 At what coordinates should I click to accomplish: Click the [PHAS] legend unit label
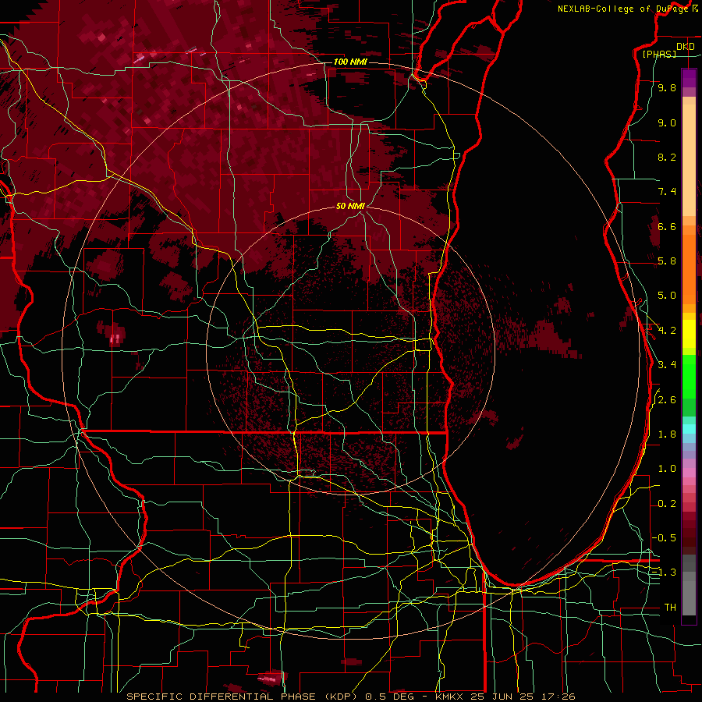pyautogui.click(x=659, y=54)
